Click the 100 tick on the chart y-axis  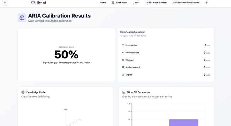pos(129,104)
